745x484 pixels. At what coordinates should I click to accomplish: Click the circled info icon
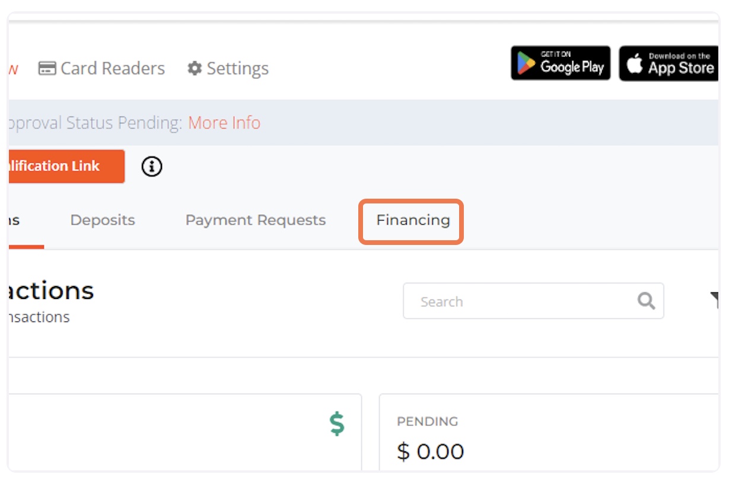click(152, 167)
